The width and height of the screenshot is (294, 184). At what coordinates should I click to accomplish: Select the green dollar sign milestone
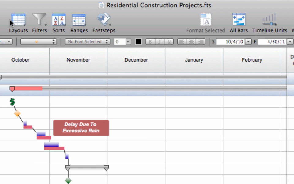12,102
